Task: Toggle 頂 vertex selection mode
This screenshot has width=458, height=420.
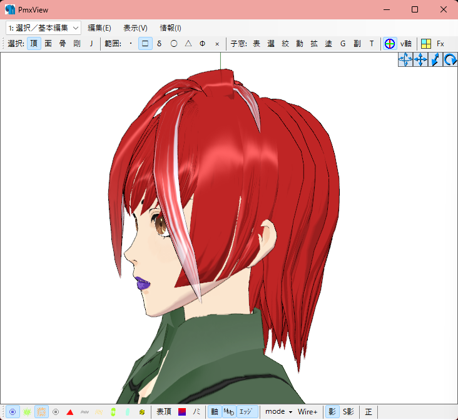Action: [34, 44]
